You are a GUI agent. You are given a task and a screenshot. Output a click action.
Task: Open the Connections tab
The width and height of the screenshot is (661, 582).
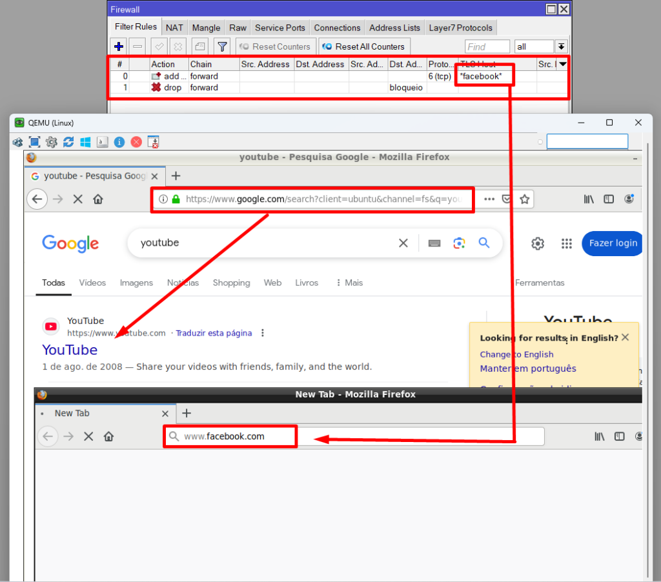click(337, 28)
